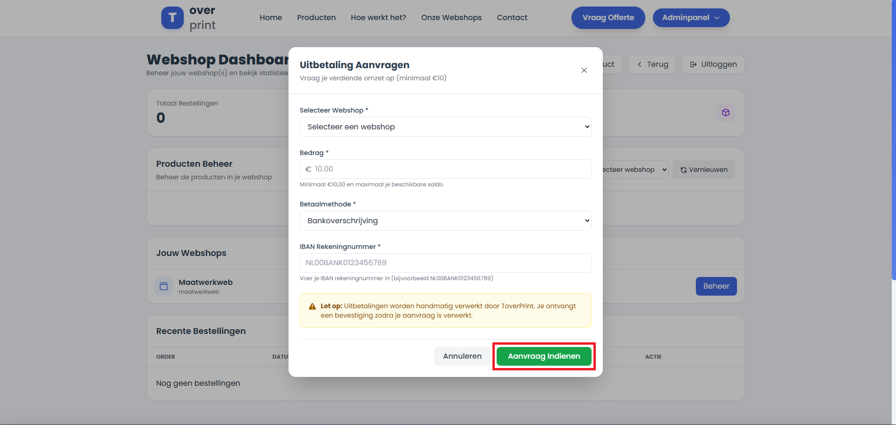896x425 pixels.
Task: Open the Hoe werkt het? page
Action: click(378, 18)
